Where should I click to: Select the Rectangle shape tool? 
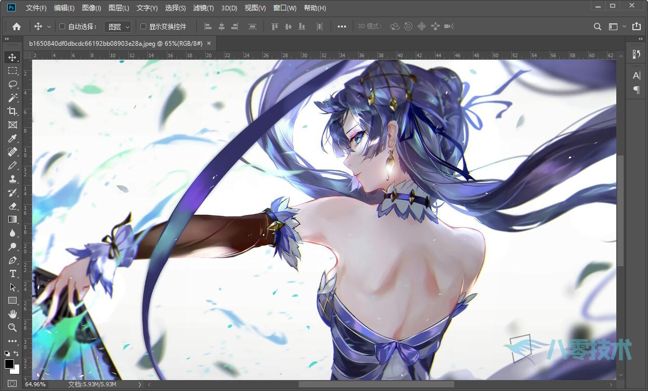click(x=12, y=301)
